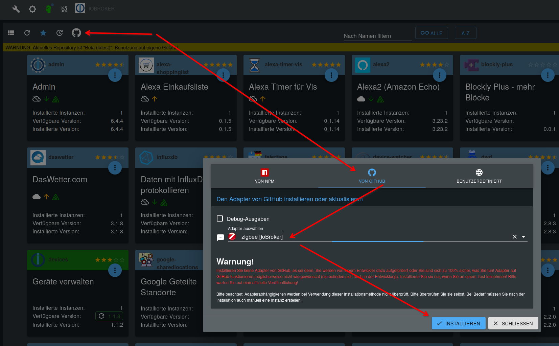The height and width of the screenshot is (346, 559).
Task: Click the A-Z sort button
Action: [x=466, y=33]
